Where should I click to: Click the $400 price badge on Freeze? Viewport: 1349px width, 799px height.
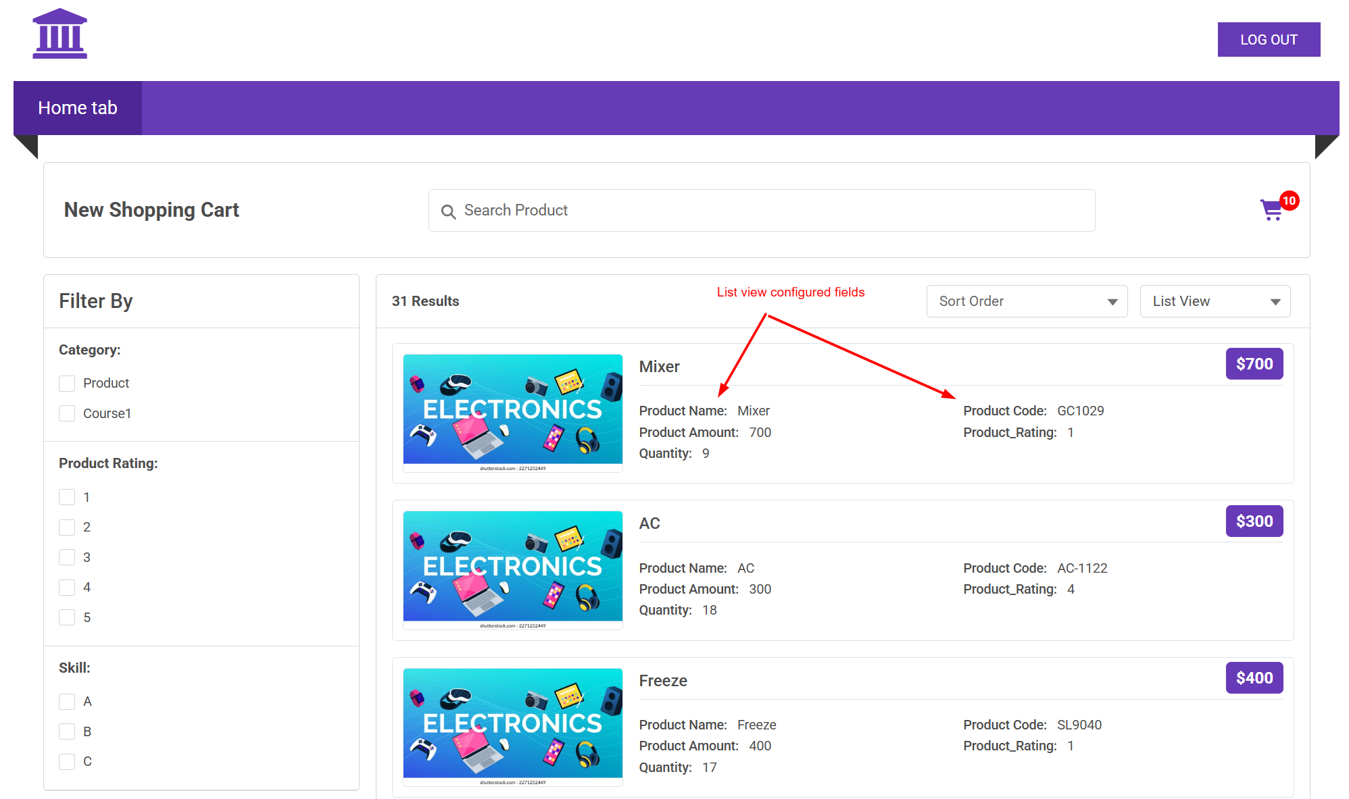tap(1254, 678)
